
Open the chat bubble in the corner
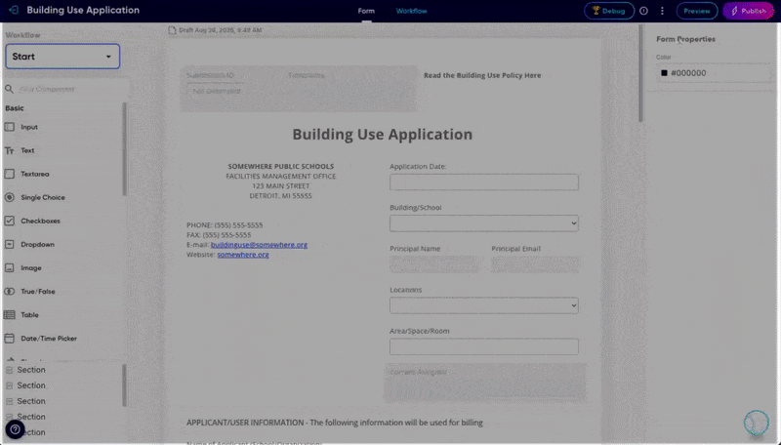[757, 423]
